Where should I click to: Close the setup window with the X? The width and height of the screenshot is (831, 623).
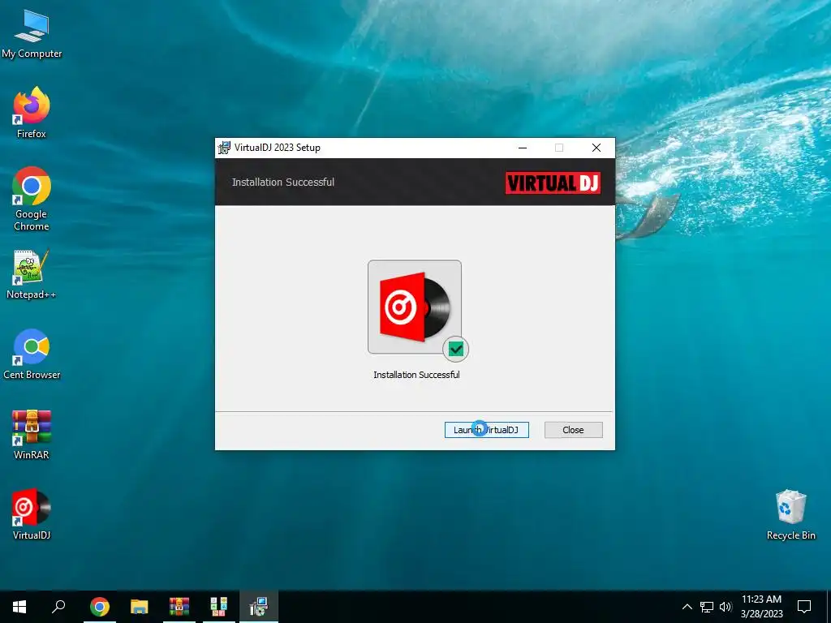coord(596,148)
